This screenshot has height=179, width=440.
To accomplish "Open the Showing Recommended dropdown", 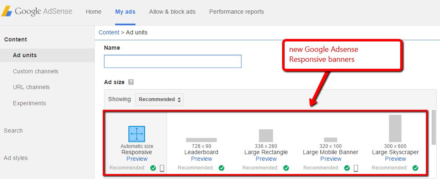I will pyautogui.click(x=160, y=99).
